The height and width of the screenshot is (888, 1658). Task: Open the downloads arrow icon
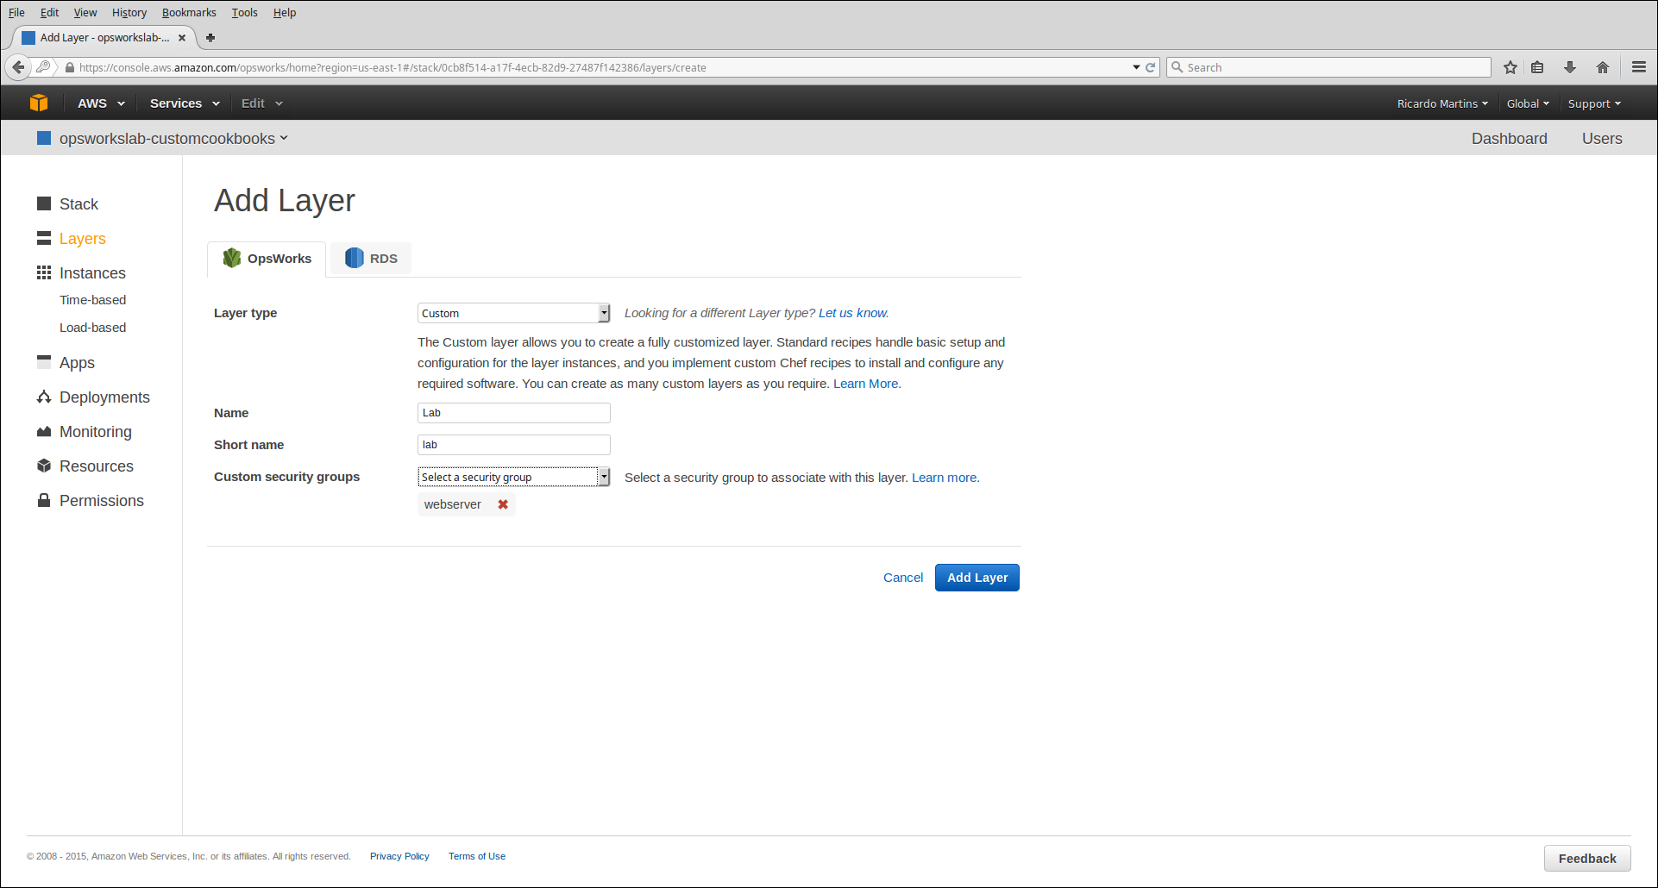coord(1570,67)
